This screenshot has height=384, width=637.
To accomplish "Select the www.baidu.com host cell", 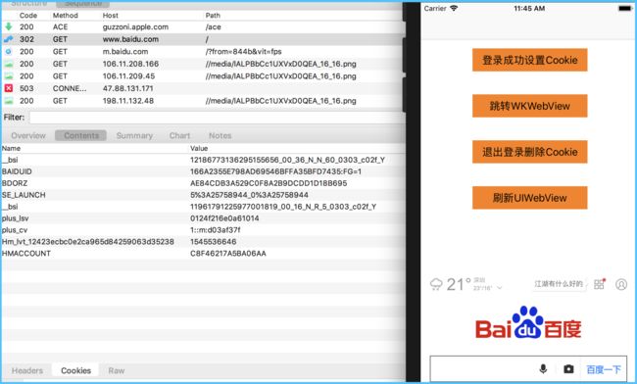I will [x=130, y=39].
